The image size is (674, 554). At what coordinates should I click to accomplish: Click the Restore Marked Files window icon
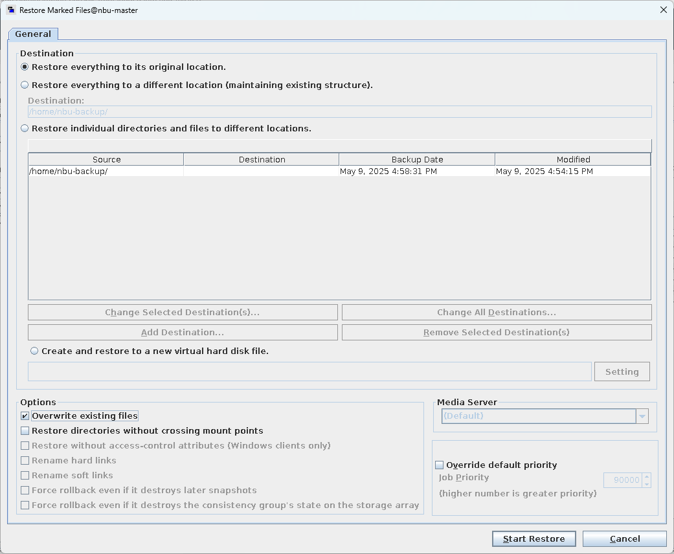pos(10,10)
